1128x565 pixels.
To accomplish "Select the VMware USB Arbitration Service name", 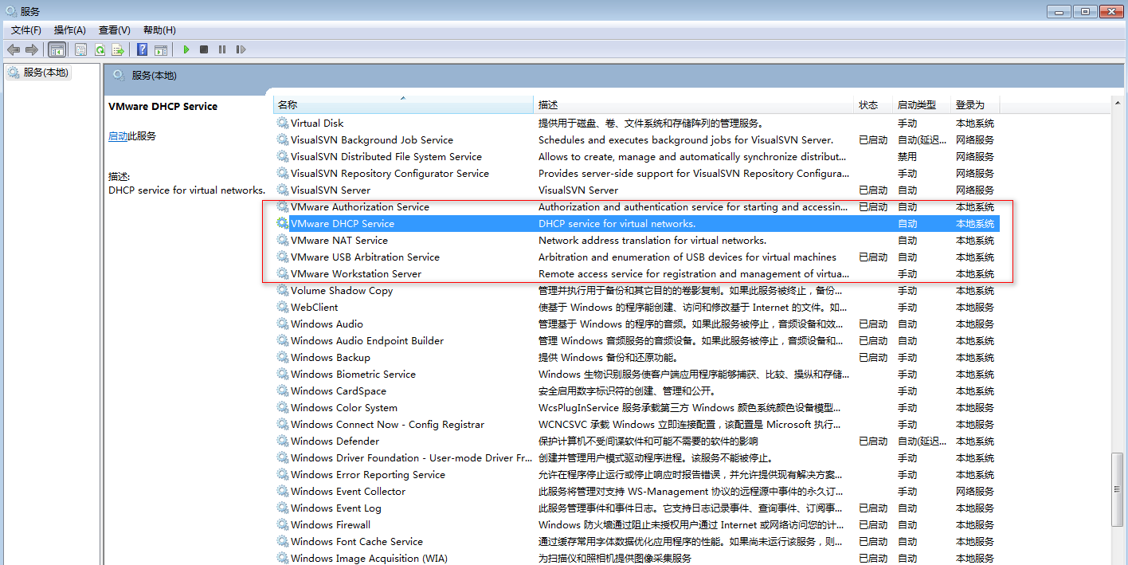I will (x=365, y=257).
